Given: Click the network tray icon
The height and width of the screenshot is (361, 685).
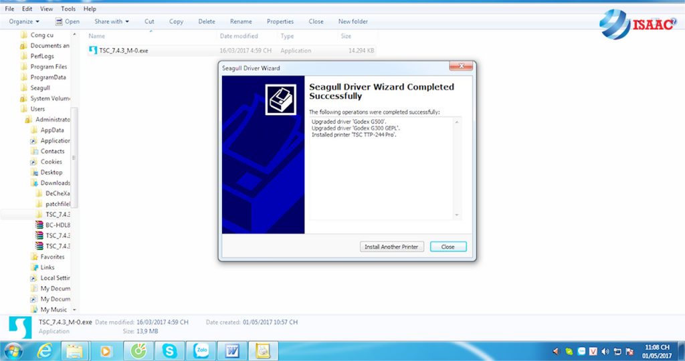Looking at the screenshot, I should [x=617, y=352].
